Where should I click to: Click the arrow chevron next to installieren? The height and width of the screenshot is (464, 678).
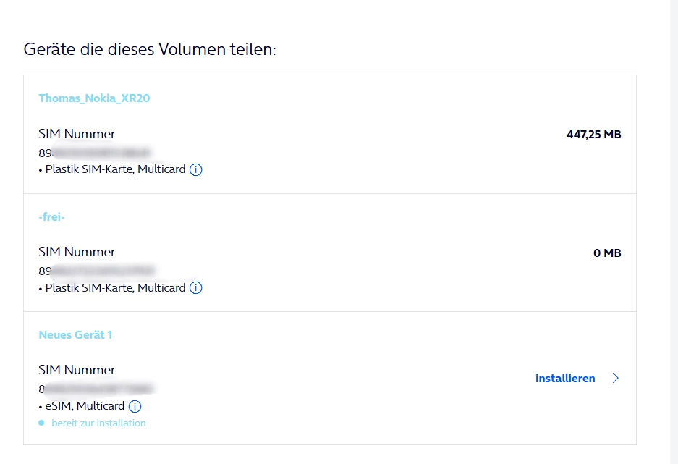(616, 379)
